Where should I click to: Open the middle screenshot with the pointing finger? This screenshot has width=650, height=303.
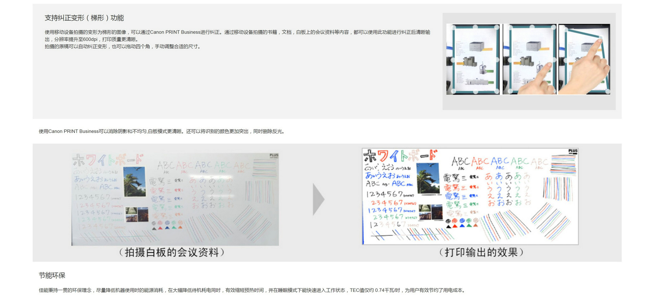coord(529,59)
